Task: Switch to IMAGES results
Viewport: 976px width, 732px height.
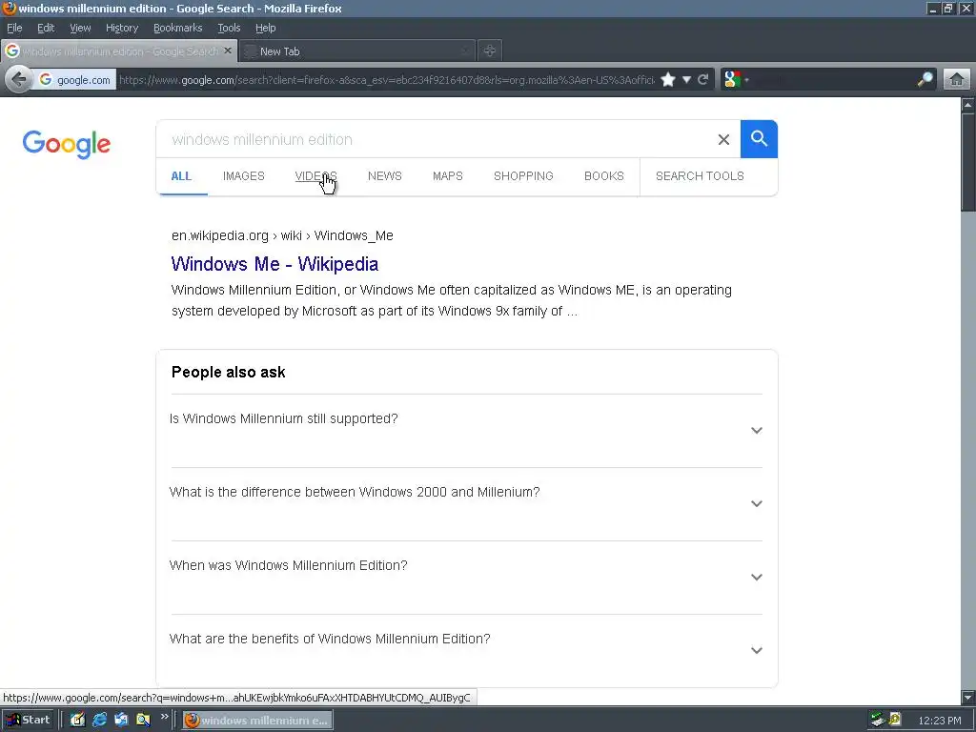Action: coord(244,176)
